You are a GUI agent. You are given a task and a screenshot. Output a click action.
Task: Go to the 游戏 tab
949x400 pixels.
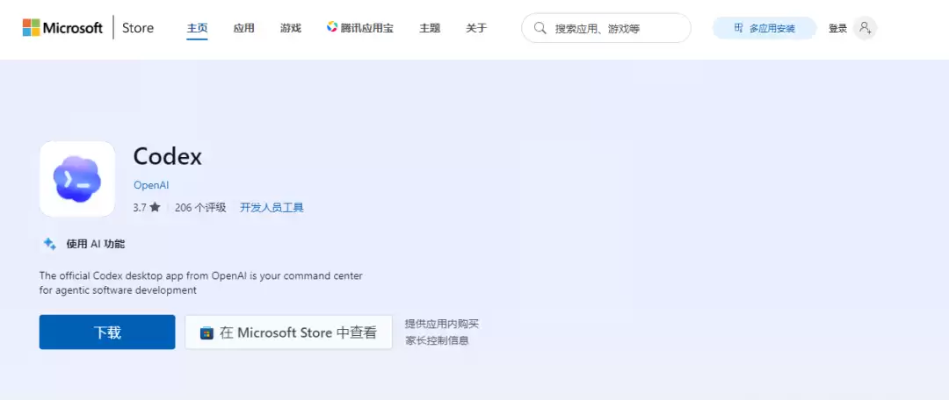(x=291, y=28)
